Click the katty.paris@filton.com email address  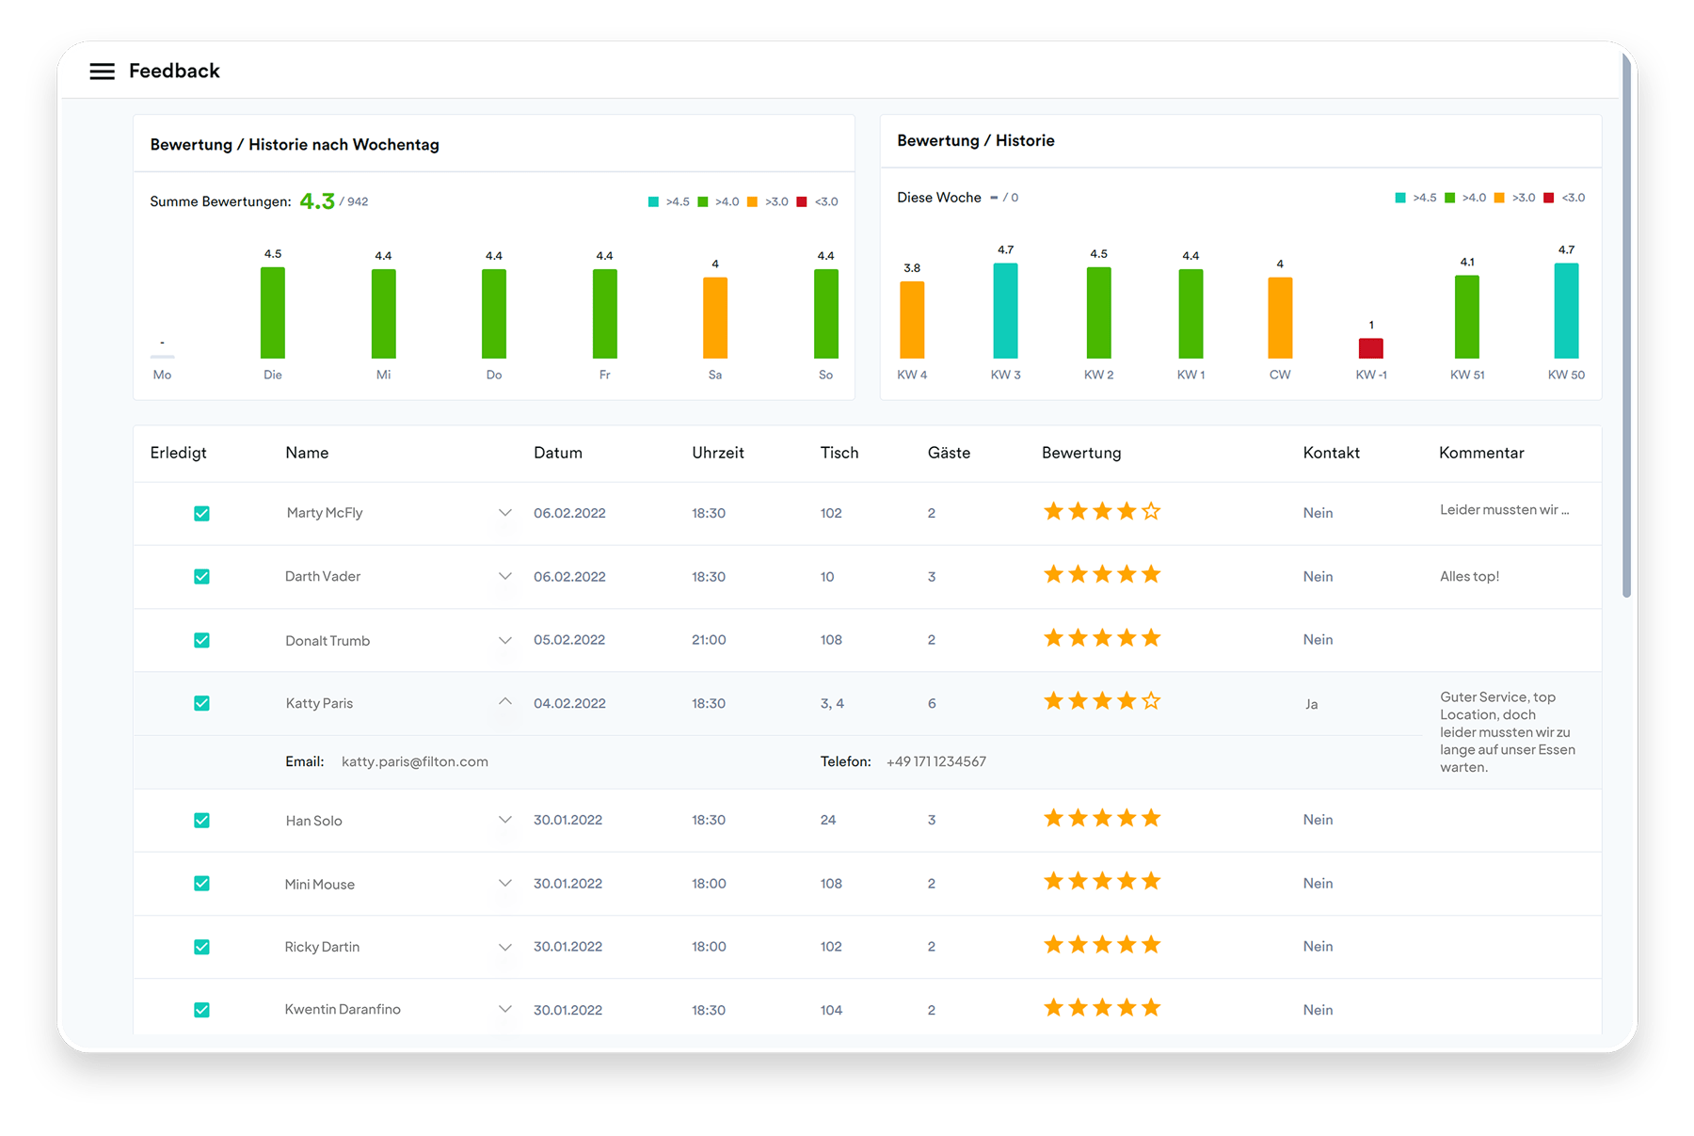point(414,762)
